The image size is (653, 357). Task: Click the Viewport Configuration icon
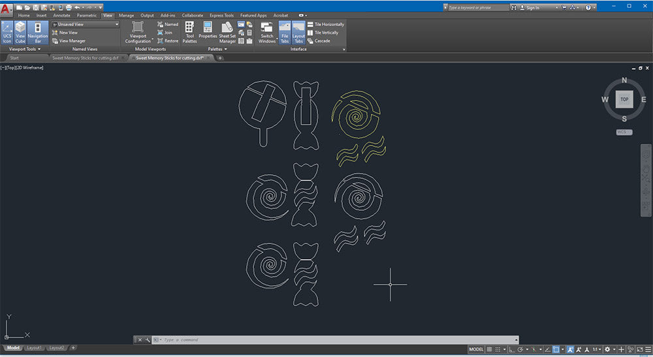coord(138,32)
